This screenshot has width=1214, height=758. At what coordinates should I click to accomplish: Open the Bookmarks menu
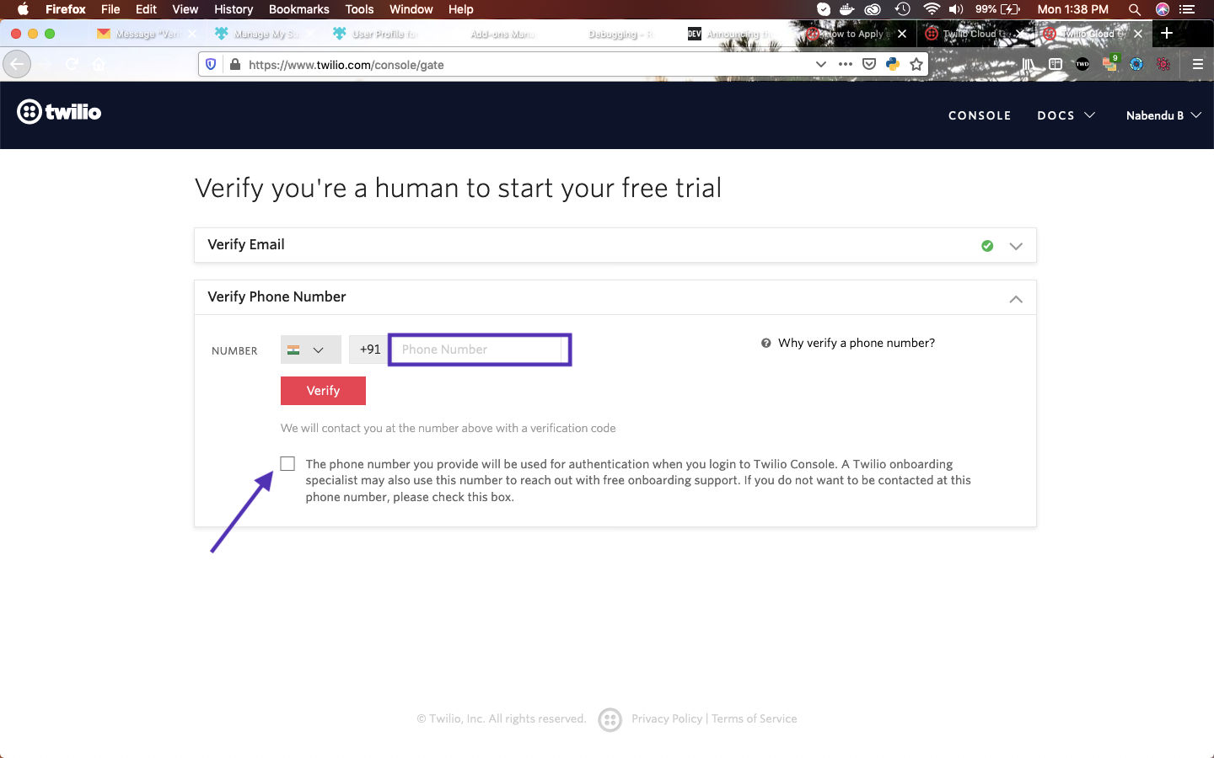pos(299,9)
